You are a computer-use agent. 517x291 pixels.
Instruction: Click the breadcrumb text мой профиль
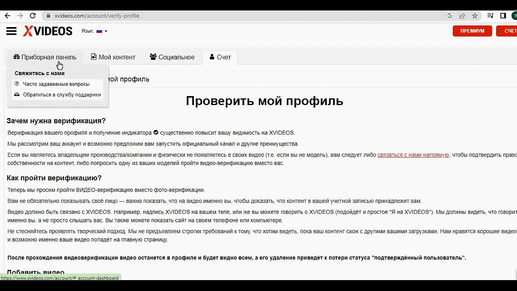(128, 79)
